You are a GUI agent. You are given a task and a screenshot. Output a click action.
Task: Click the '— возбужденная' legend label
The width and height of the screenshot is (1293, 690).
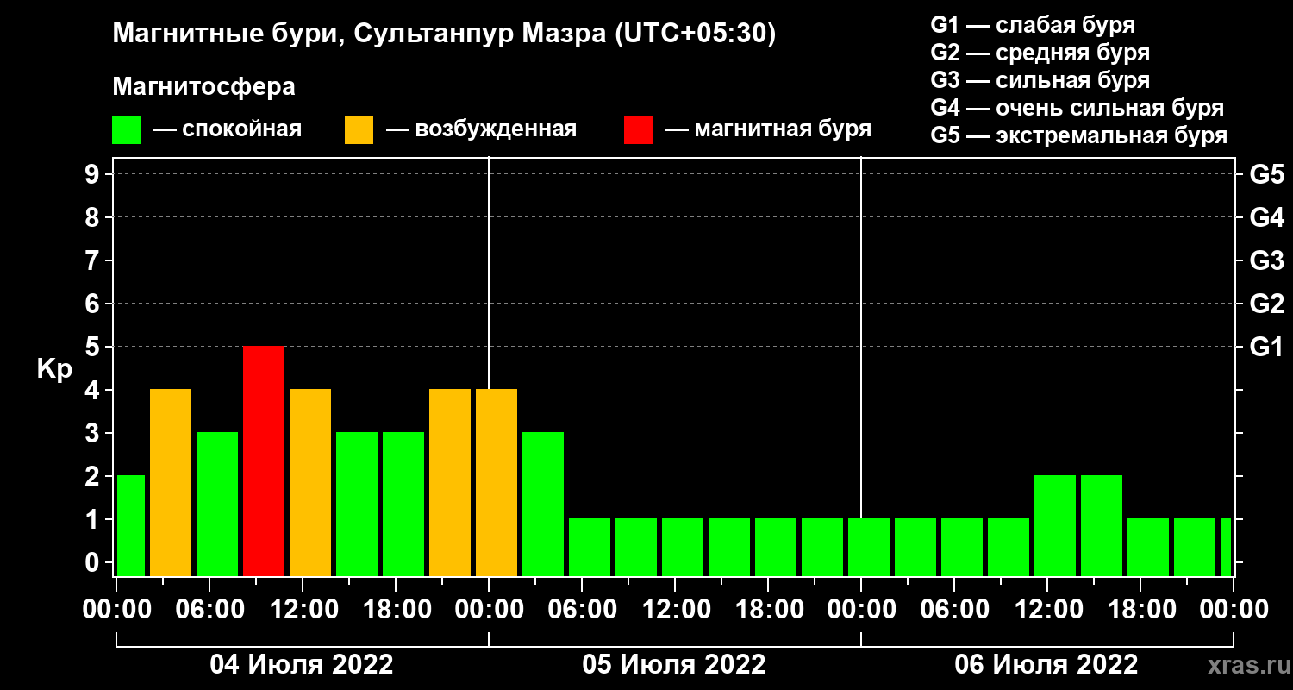[481, 130]
